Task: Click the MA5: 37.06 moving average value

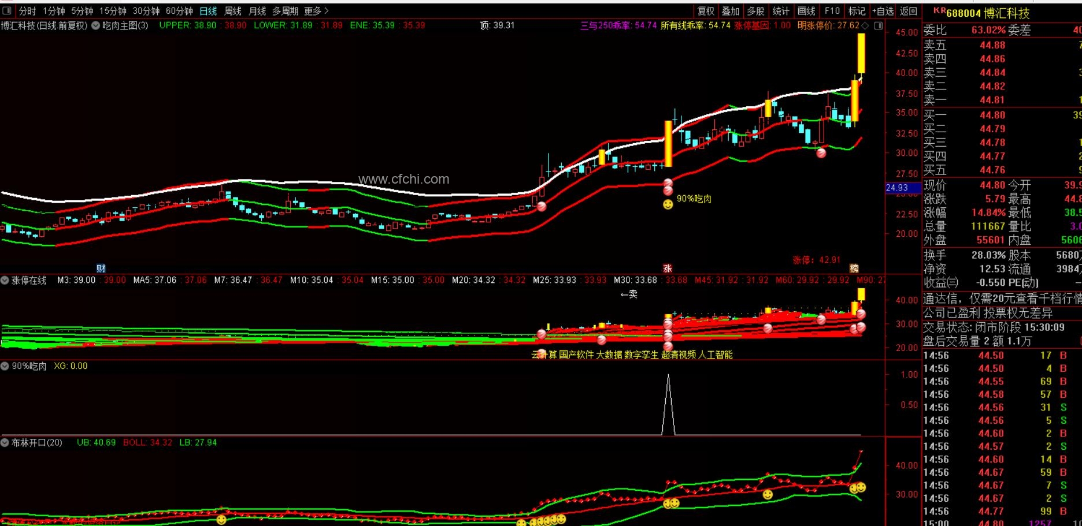Action: point(155,280)
